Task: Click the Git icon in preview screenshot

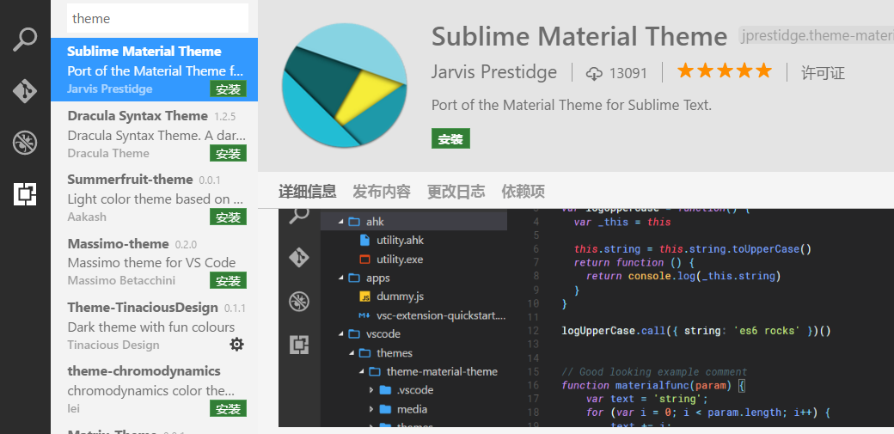Action: [299, 258]
